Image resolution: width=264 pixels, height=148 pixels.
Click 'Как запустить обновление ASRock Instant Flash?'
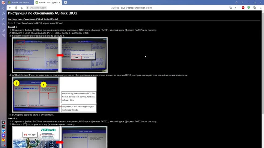[33, 19]
